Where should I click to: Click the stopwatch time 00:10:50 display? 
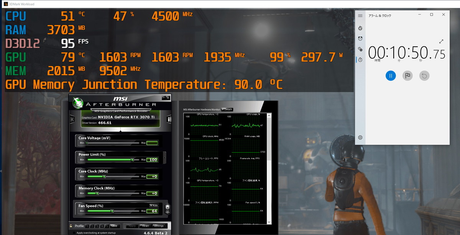[x=407, y=53]
